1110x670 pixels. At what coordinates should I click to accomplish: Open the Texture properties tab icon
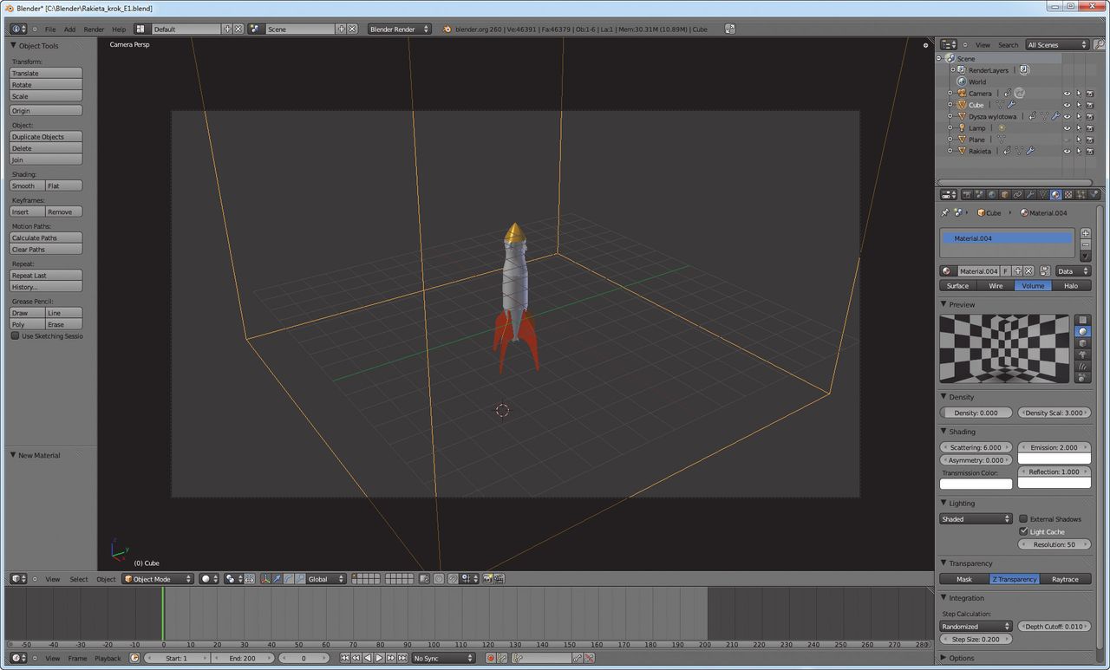point(1068,195)
